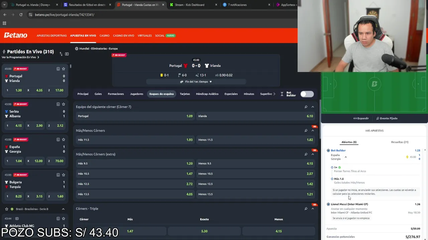Screen dimensions: 428x240
Task: Open the Resueltas (21) bets tab
Action: coord(400,142)
